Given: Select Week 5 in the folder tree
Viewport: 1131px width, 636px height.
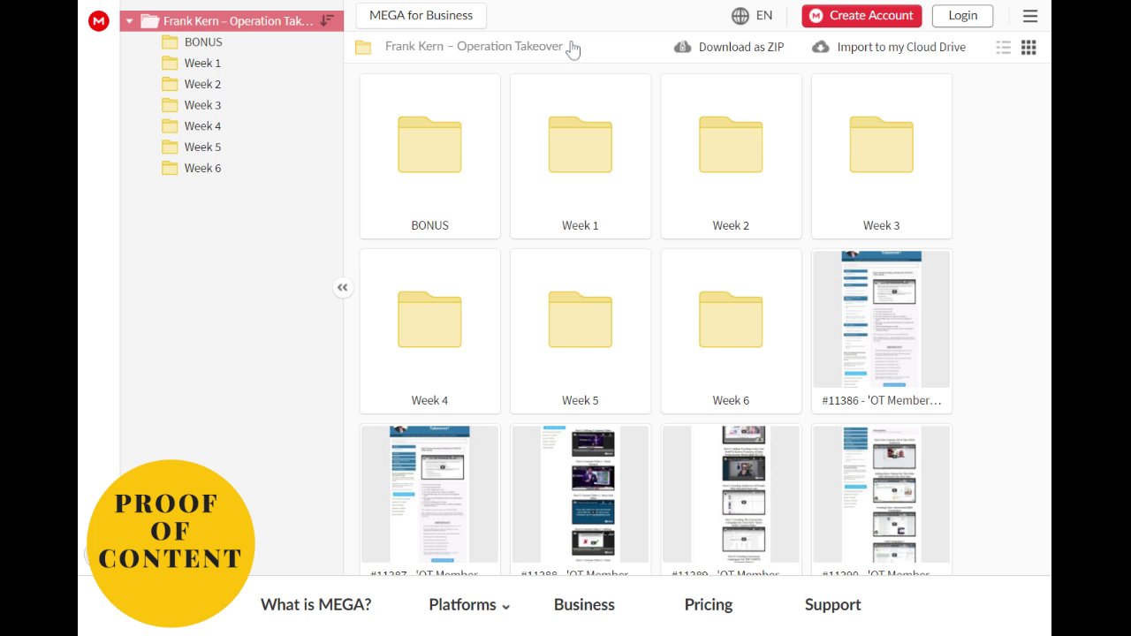Looking at the screenshot, I should [202, 147].
